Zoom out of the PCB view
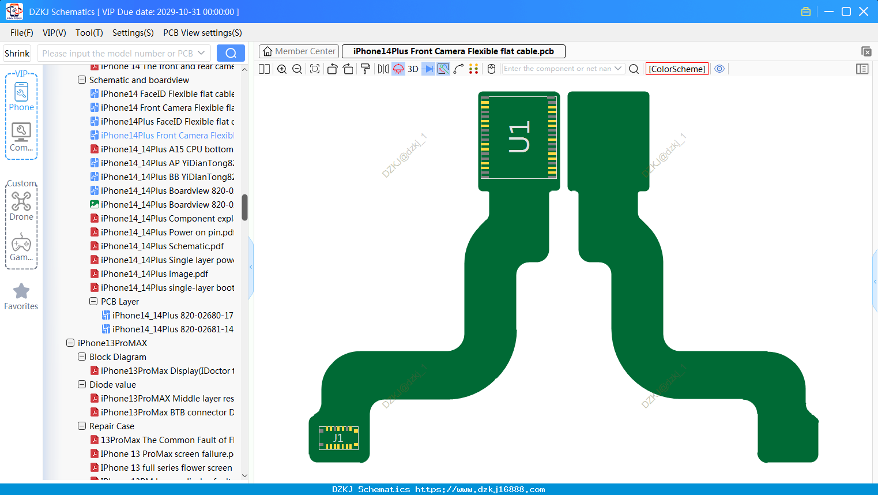878x495 pixels. click(x=297, y=69)
